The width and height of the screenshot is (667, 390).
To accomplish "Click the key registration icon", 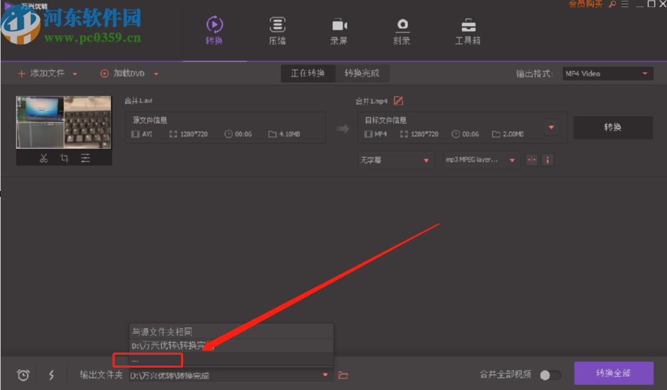I will 612,4.
